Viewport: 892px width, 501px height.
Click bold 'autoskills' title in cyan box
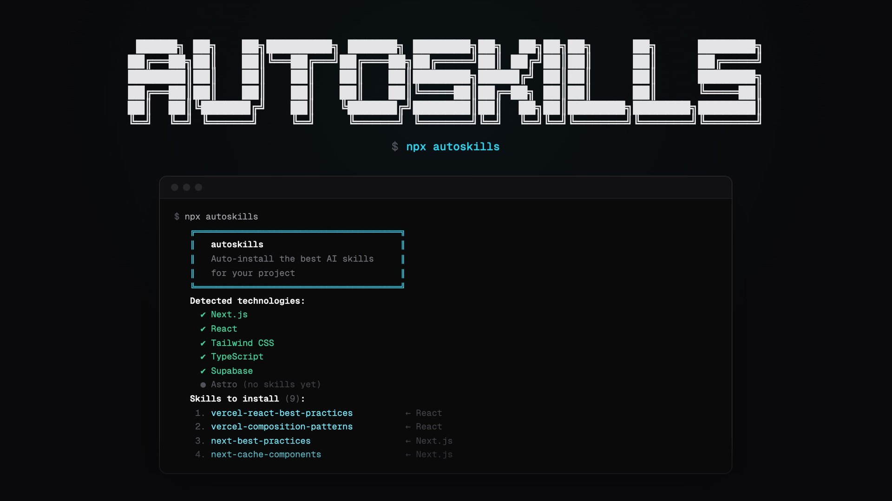(x=237, y=244)
